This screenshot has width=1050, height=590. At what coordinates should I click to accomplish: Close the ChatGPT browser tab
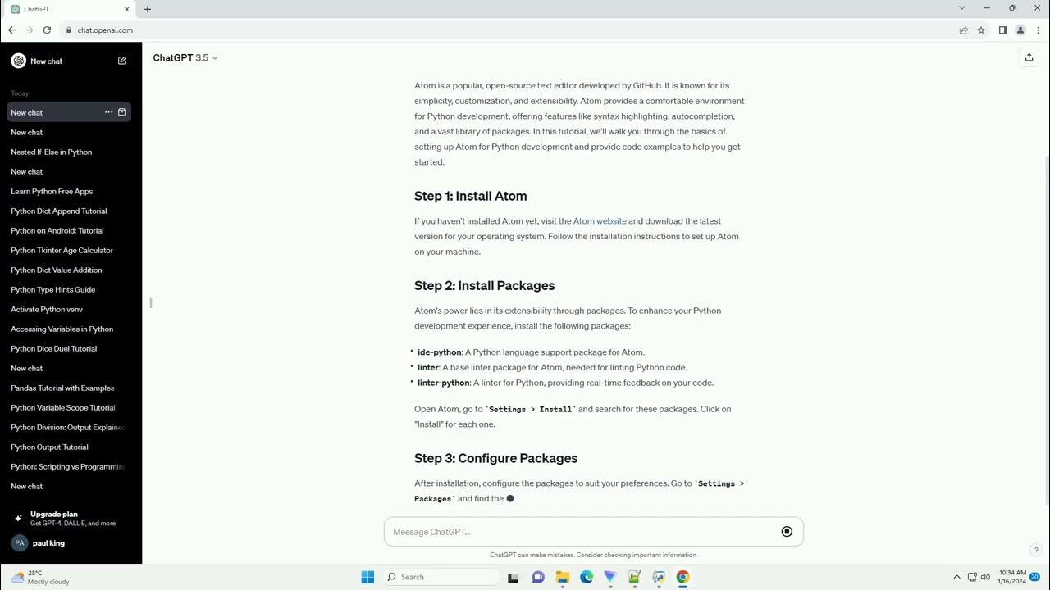click(126, 9)
